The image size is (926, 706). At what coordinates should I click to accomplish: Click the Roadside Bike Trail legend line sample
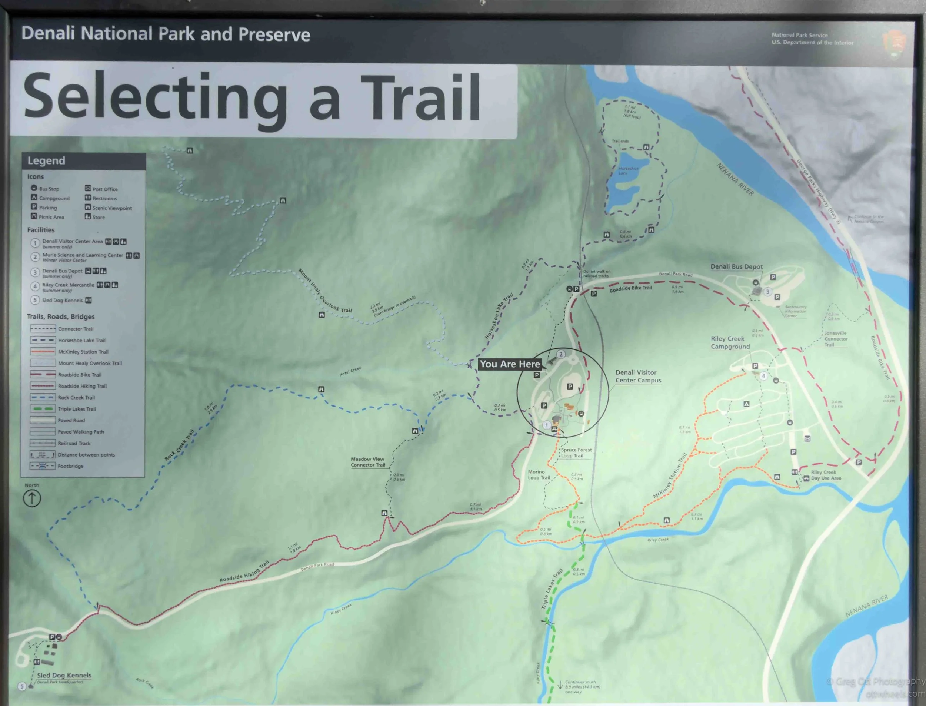click(x=43, y=374)
